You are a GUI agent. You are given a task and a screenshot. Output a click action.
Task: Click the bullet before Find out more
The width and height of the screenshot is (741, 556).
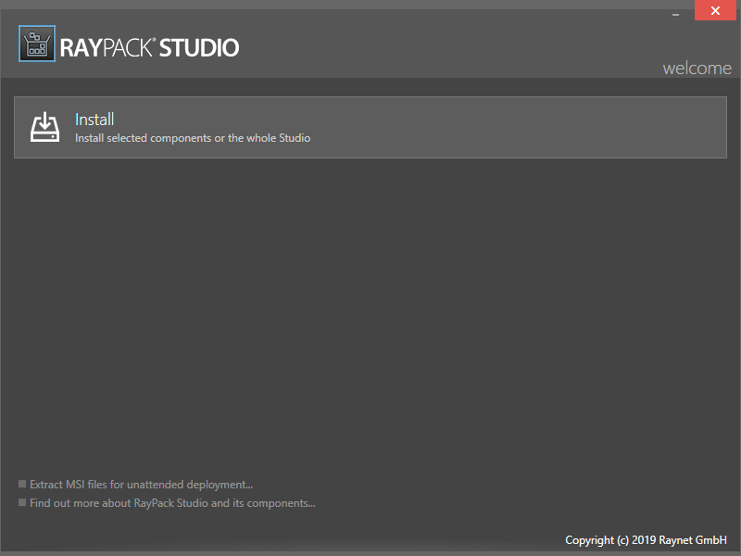point(22,503)
